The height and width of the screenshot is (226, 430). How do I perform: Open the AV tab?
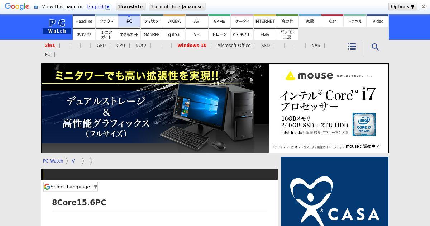(x=197, y=21)
